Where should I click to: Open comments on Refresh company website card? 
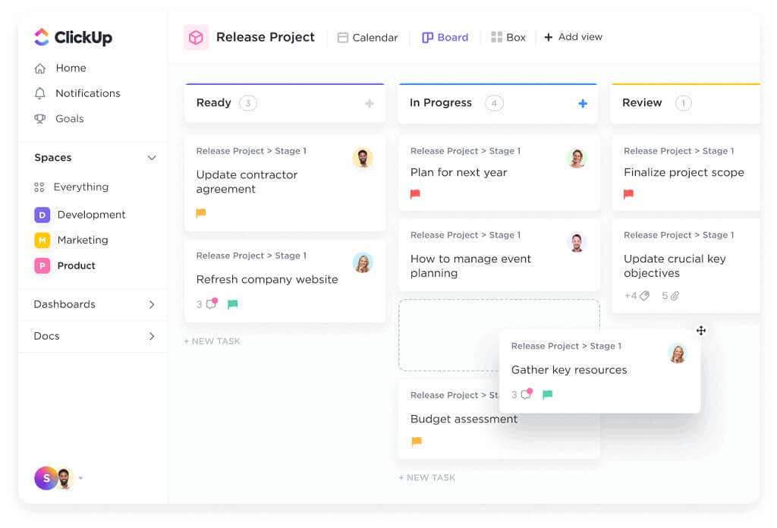click(x=207, y=304)
